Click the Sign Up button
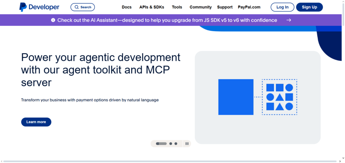 pos(309,7)
